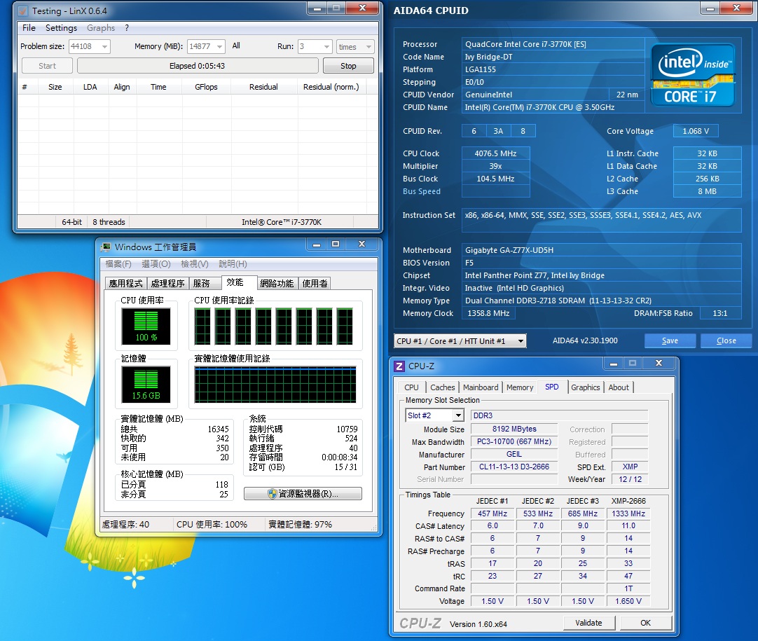Click the Part Number field CL11-13-13 D3-2666

click(514, 467)
